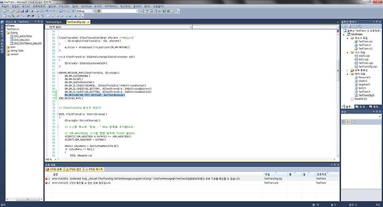
Task: Collapse the header files folder above Resource.h
Action: (347, 74)
